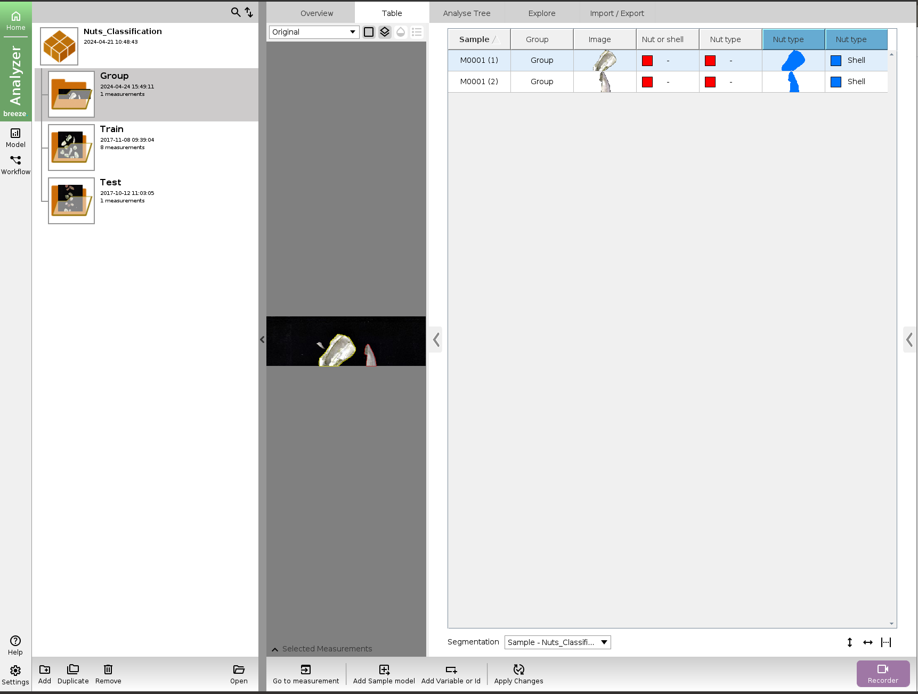Click the search magnifier icon
918x694 pixels.
click(235, 12)
